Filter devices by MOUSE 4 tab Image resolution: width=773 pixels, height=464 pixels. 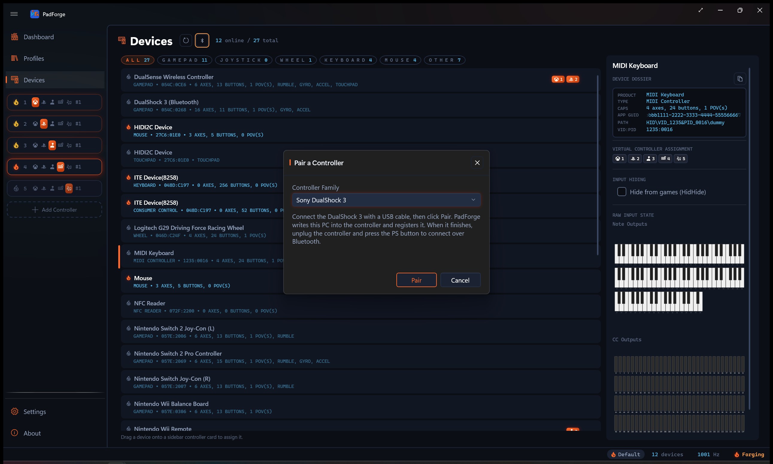tap(400, 60)
